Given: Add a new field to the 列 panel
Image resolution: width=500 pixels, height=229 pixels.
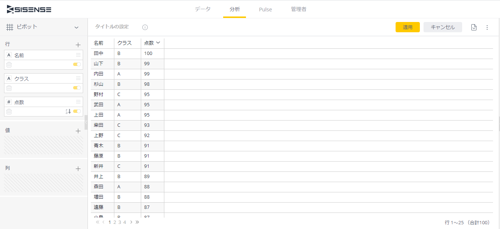Looking at the screenshot, I should click(78, 169).
